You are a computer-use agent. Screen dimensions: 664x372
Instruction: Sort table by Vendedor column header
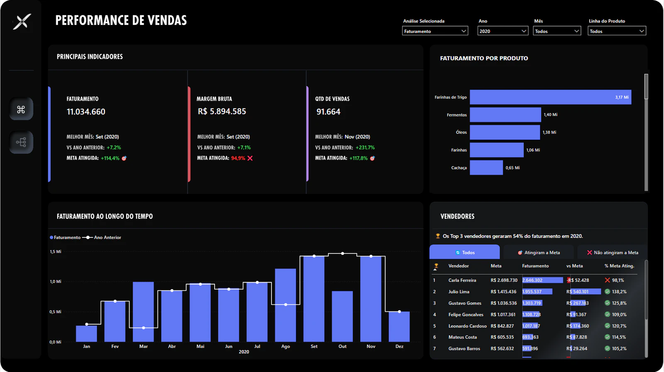[x=459, y=266]
